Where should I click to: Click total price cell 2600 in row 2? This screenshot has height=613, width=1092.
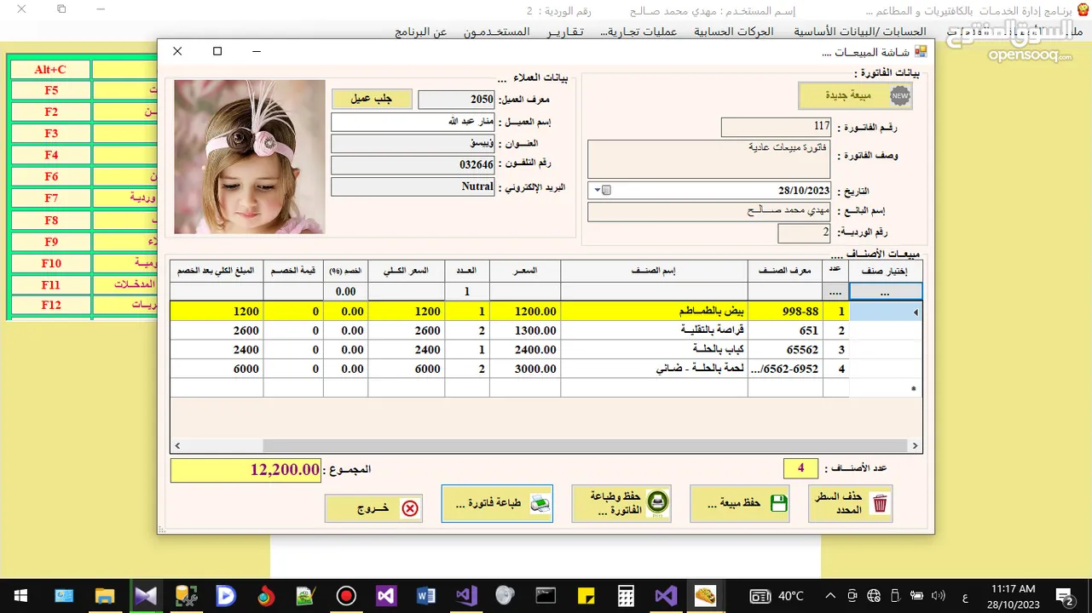[407, 330]
